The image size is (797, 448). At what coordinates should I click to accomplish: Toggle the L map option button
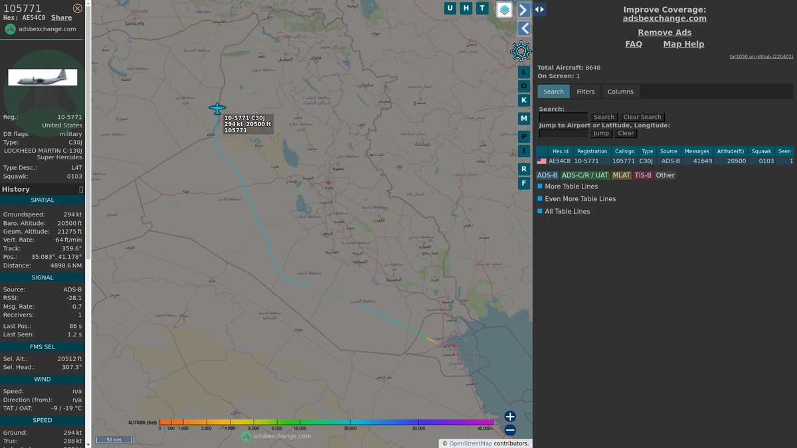(523, 72)
